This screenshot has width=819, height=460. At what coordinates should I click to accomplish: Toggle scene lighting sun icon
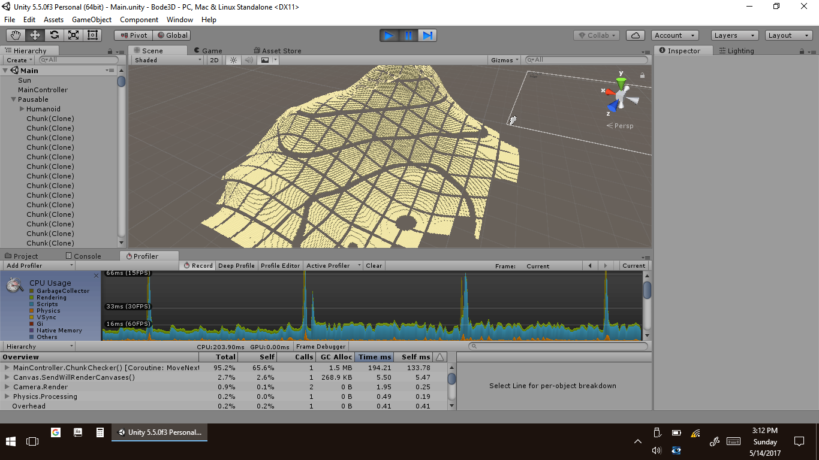(233, 60)
